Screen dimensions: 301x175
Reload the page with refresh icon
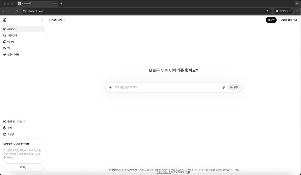17,11
